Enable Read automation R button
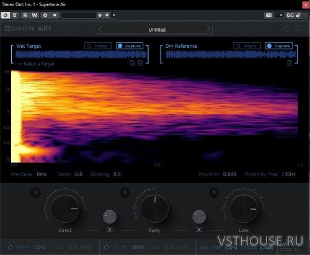Screen dimensions: 310x255 (25, 15)
